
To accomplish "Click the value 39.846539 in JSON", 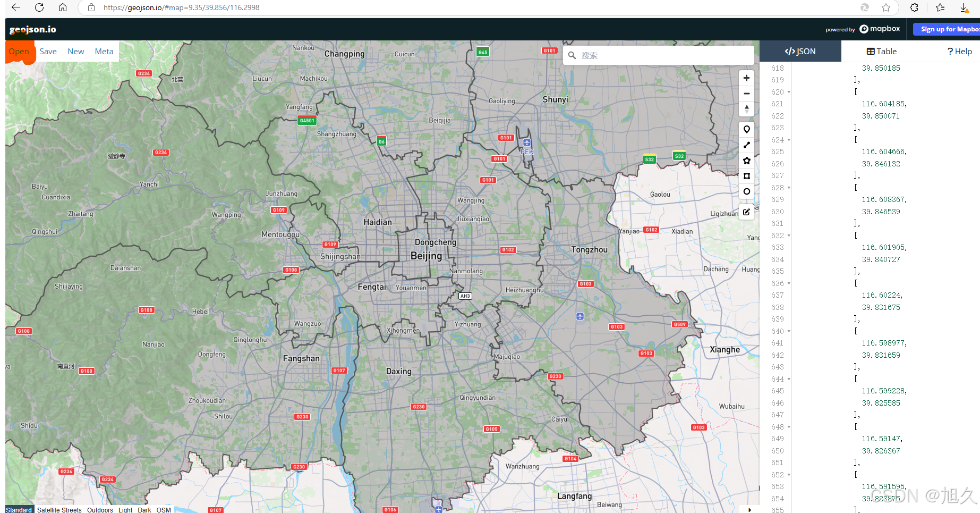I will click(x=881, y=212).
